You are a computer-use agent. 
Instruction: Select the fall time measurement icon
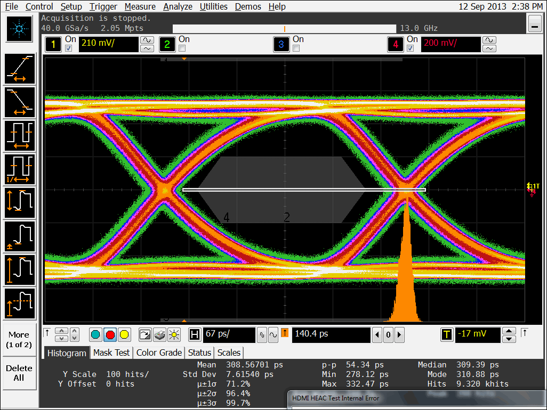click(20, 102)
